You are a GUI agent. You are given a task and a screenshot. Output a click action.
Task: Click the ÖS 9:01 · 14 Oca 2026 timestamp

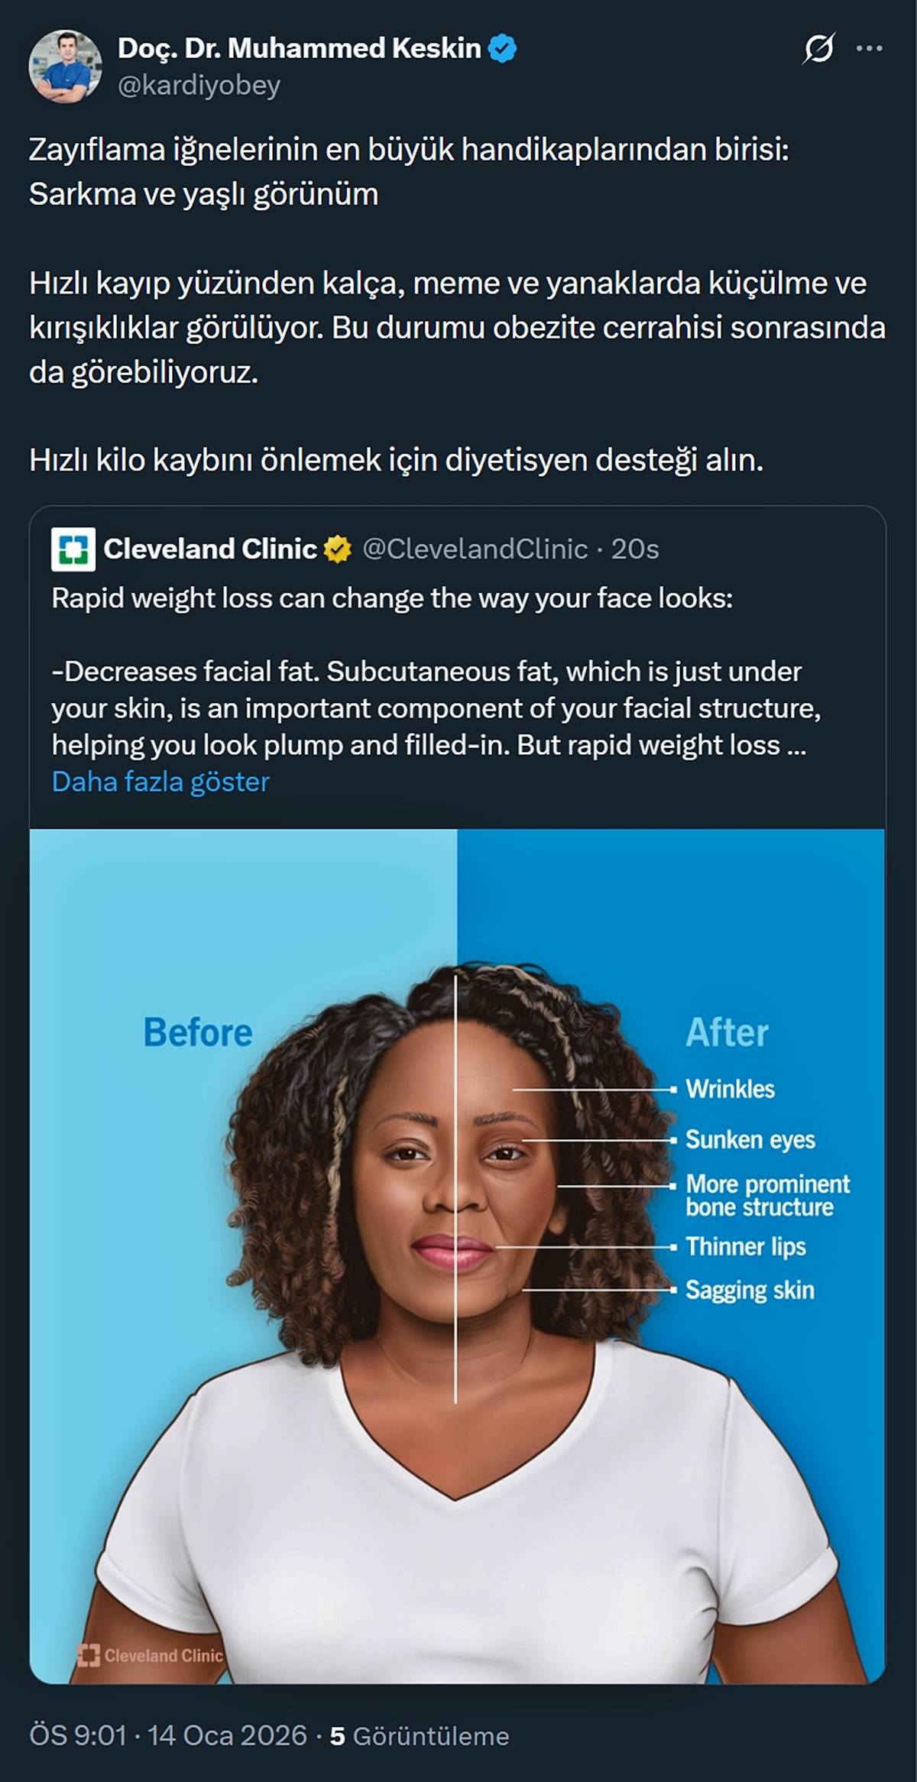click(168, 1735)
